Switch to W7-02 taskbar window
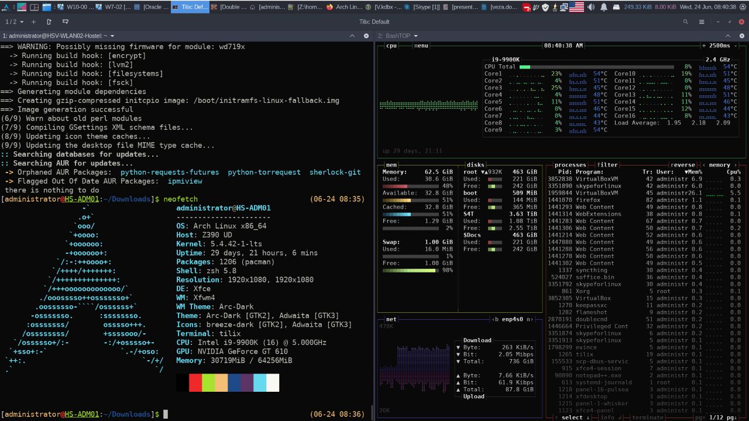This screenshot has height=421, width=749. click(114, 7)
